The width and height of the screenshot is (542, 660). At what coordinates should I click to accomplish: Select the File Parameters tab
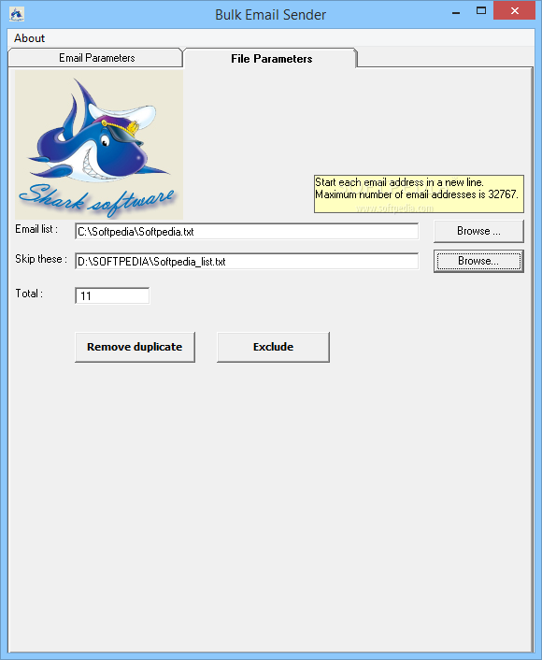[271, 59]
